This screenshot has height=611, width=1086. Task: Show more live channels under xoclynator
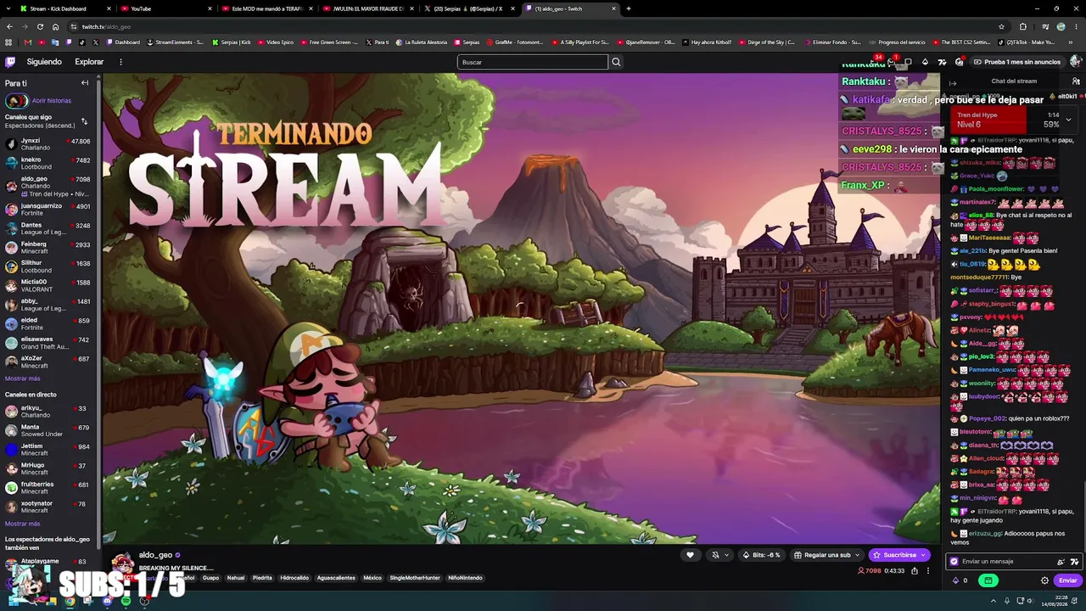pos(23,524)
